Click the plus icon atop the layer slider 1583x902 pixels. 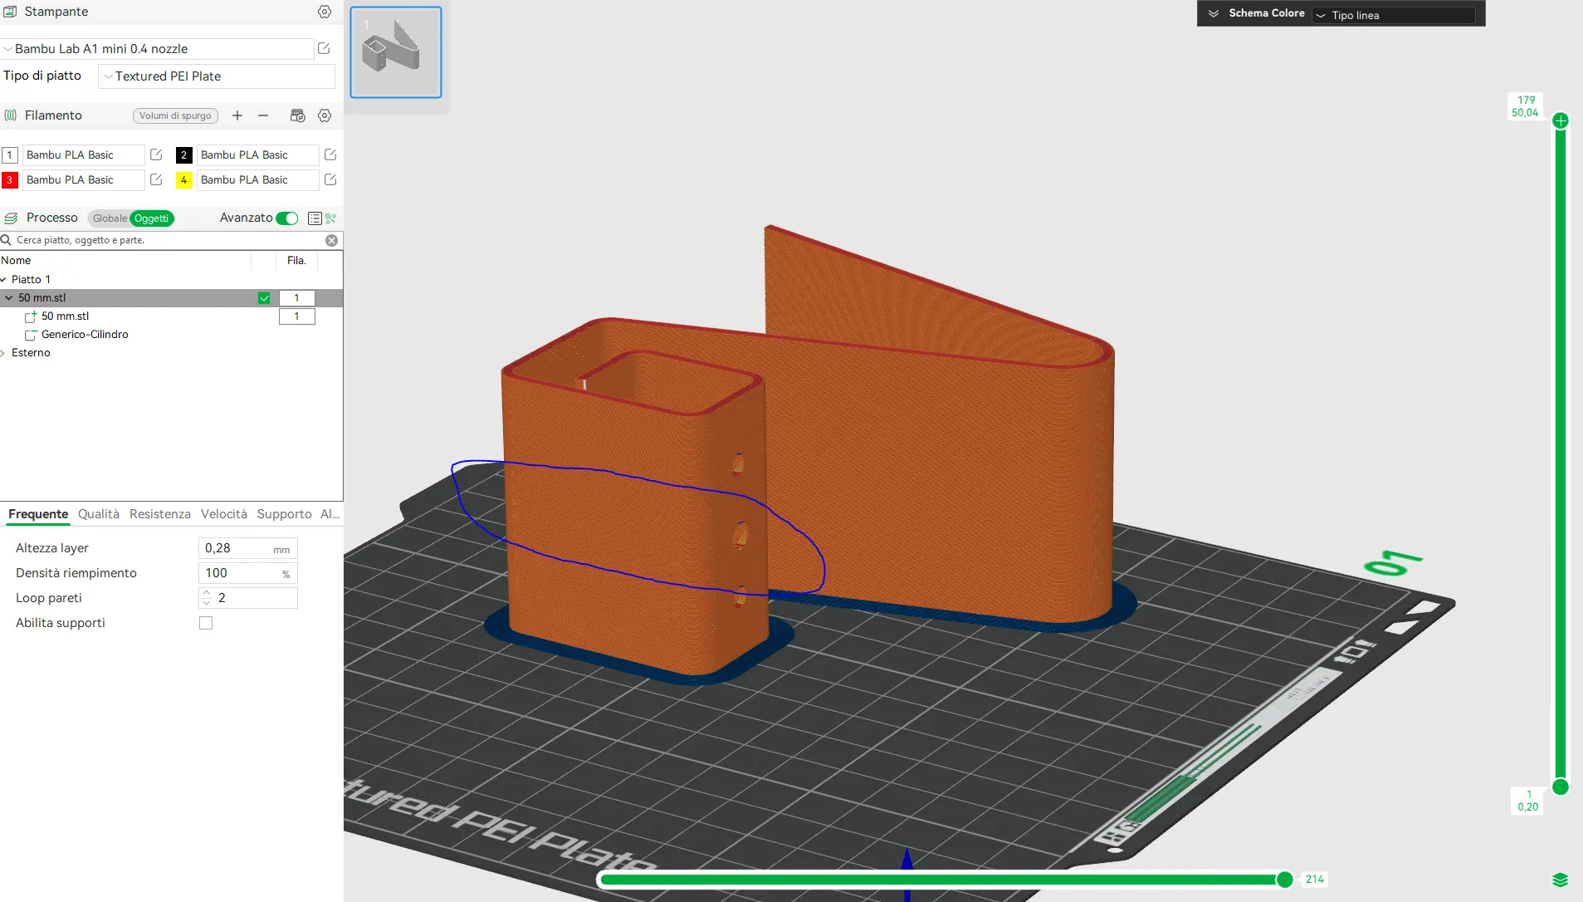click(x=1561, y=121)
